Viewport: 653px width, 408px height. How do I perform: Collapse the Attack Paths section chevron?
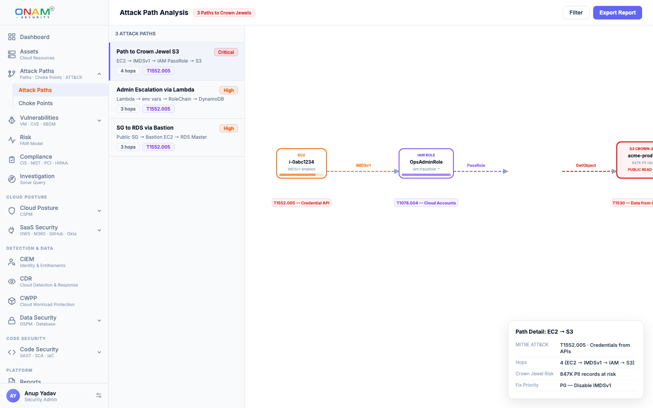point(99,74)
